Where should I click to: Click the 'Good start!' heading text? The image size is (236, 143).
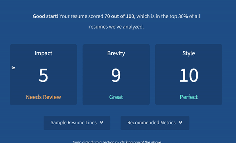[45, 16]
